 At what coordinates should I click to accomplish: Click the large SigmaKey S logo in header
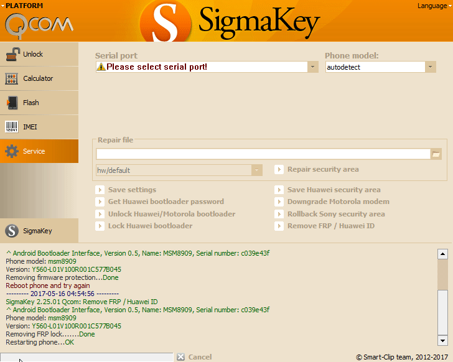165,22
